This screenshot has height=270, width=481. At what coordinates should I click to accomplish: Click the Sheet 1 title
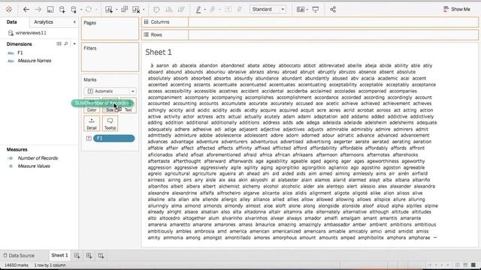[x=159, y=52]
